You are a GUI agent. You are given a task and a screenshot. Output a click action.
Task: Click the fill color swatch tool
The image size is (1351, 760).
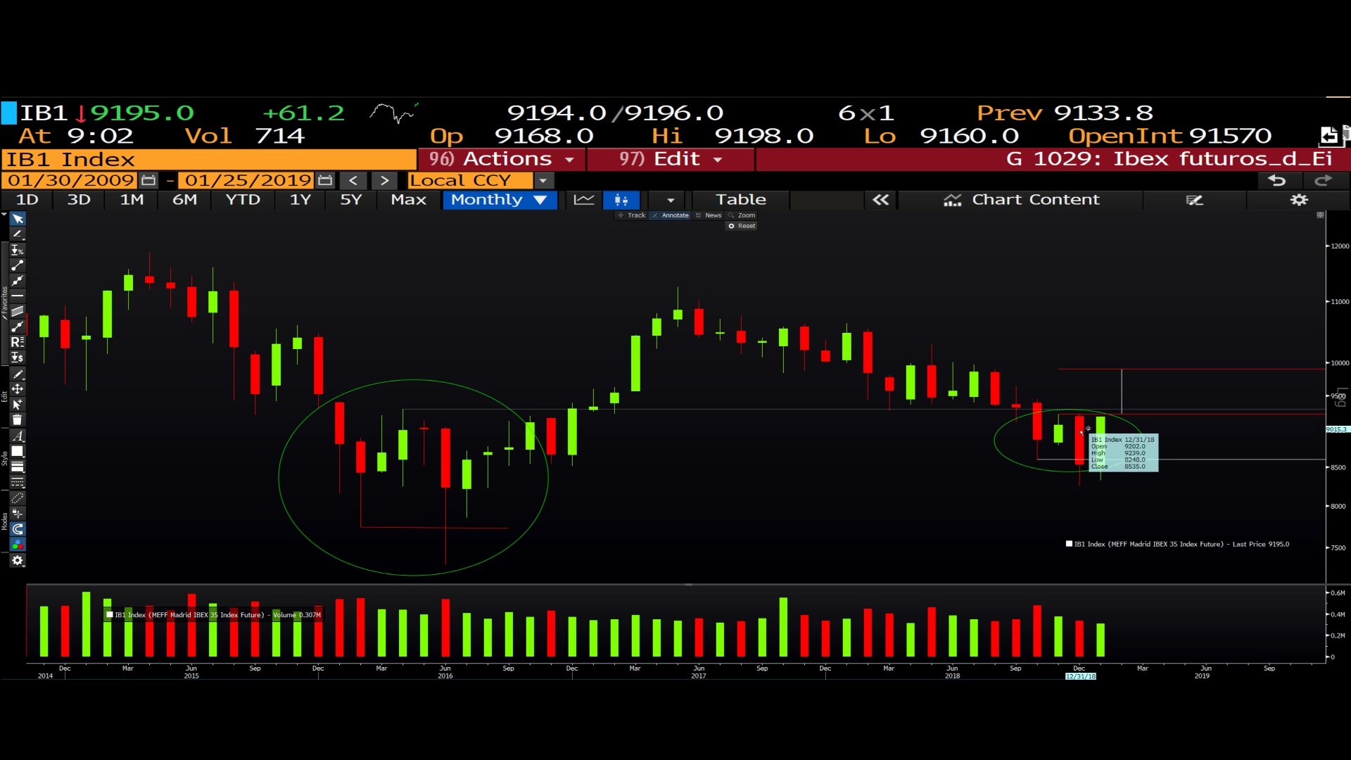18,452
